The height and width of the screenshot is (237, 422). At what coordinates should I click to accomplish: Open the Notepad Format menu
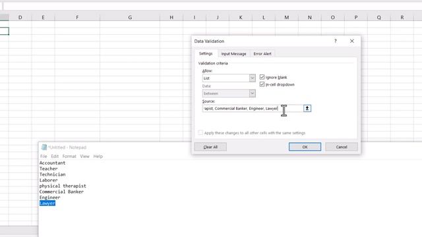coord(69,157)
